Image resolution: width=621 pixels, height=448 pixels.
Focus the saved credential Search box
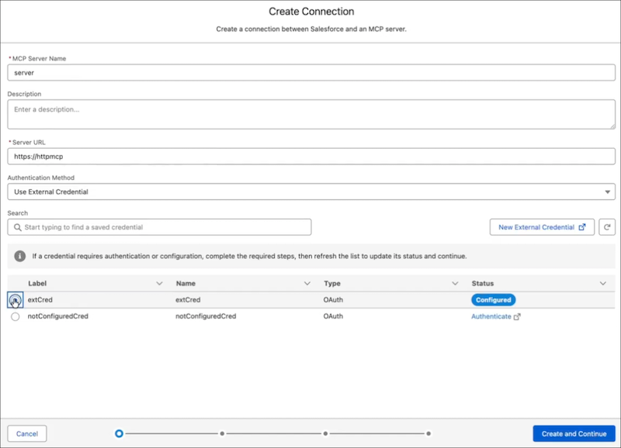click(159, 227)
